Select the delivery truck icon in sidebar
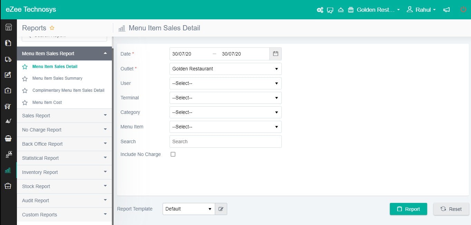 point(9,59)
